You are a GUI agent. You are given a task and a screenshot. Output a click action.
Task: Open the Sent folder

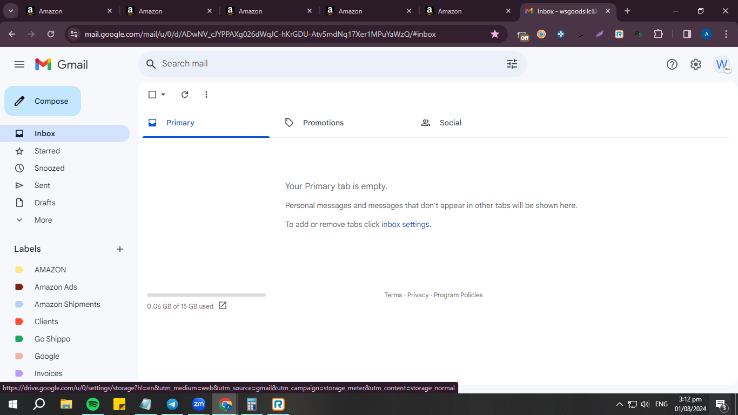[x=65, y=185]
